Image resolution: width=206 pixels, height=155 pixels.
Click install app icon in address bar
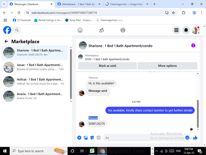coord(167,13)
